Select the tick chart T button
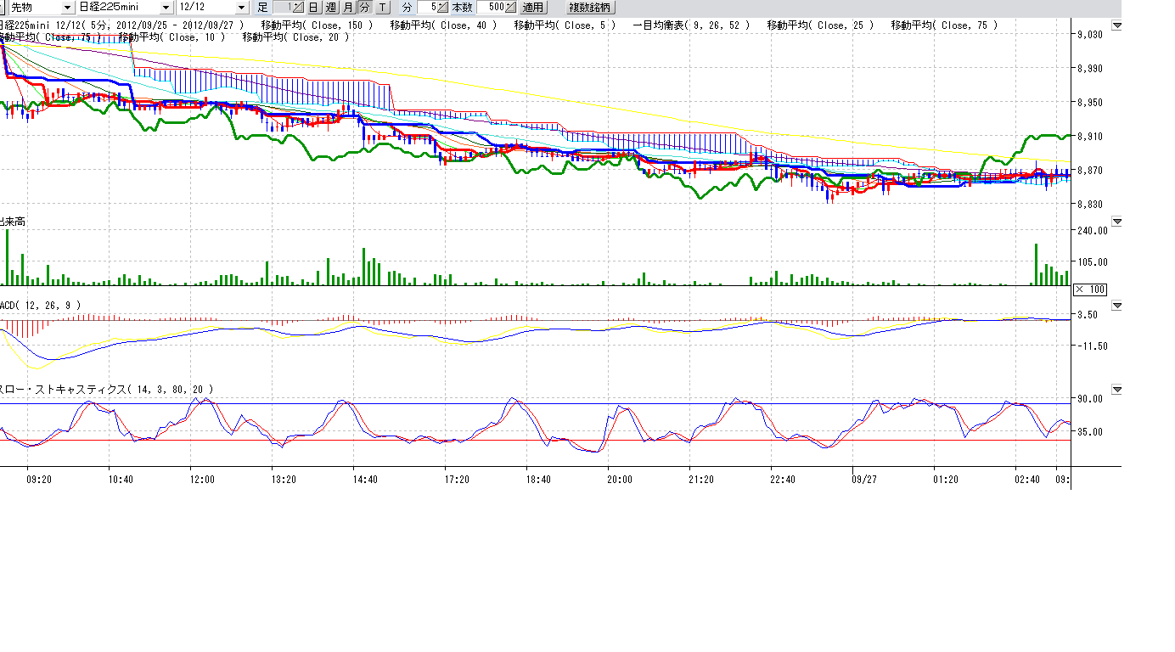1175x652 pixels. (382, 8)
